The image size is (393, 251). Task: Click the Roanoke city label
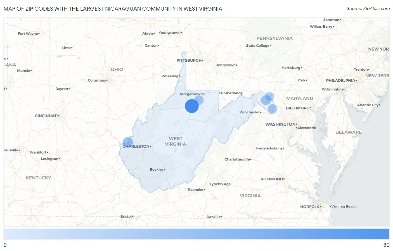coord(196,190)
